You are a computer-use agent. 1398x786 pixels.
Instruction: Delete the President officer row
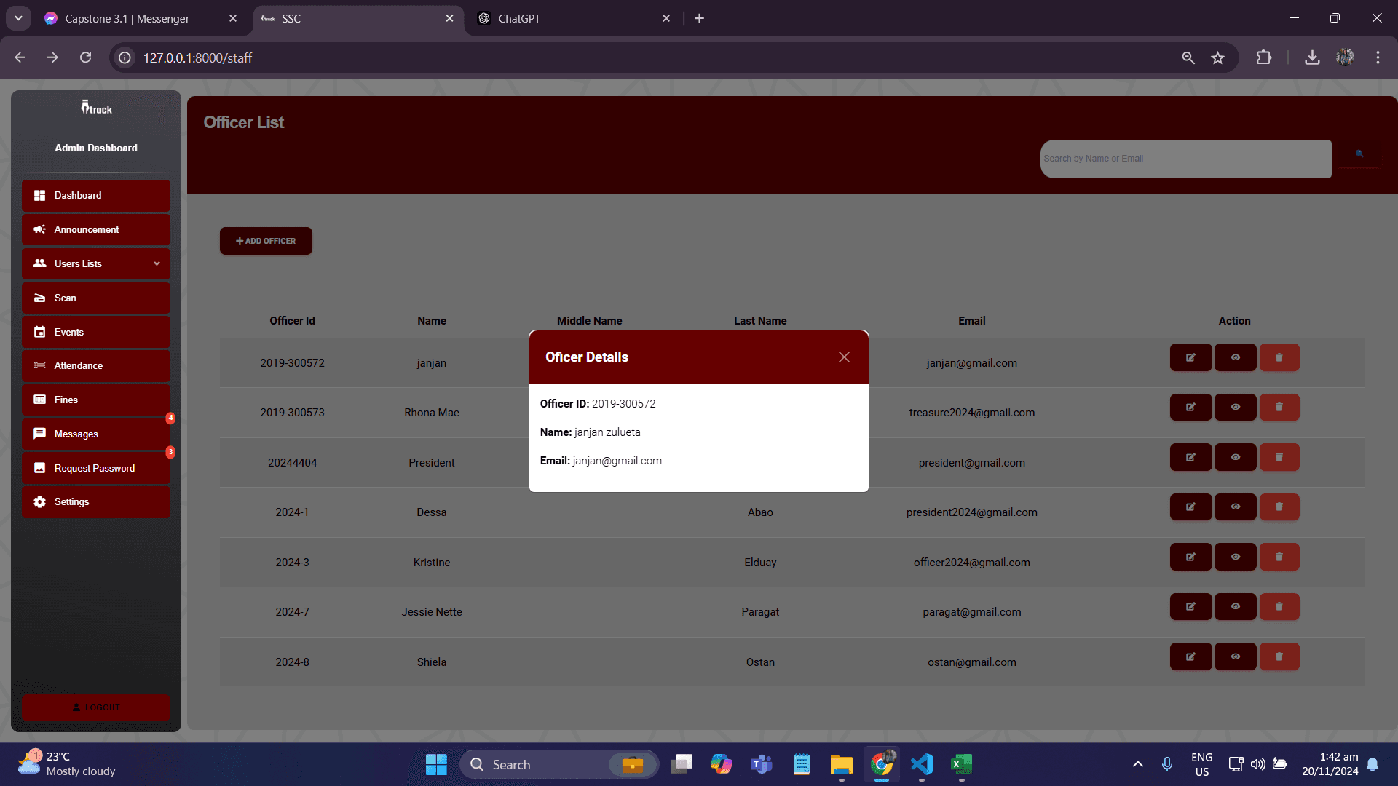(1279, 457)
